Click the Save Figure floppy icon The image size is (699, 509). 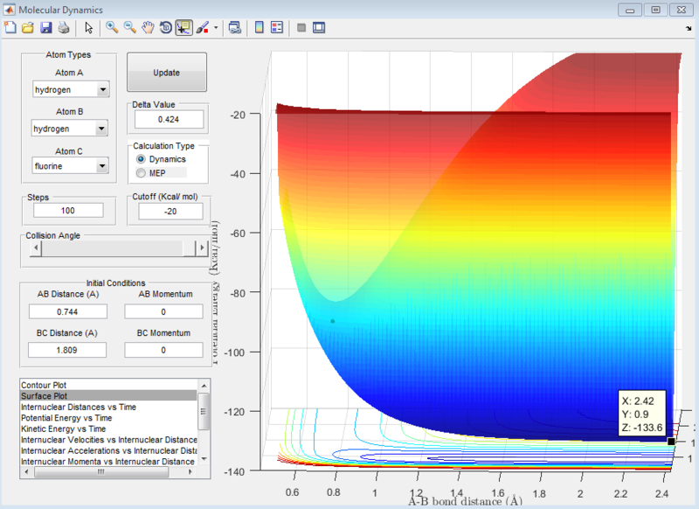(45, 28)
